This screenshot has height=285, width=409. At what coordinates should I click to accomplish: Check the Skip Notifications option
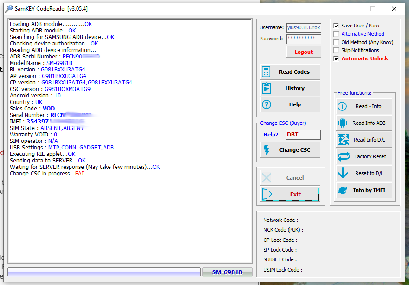336,50
